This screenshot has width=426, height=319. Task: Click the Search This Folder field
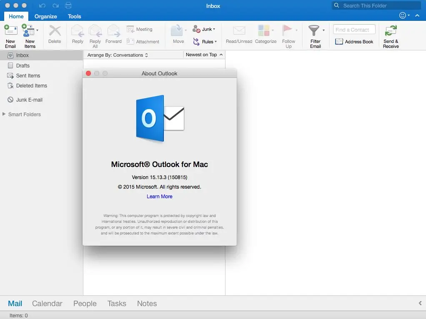tap(379, 6)
